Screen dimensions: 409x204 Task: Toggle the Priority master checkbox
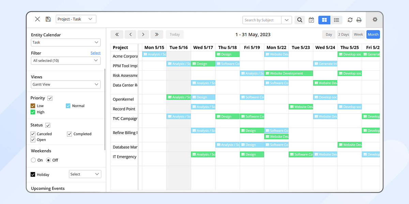click(50, 98)
